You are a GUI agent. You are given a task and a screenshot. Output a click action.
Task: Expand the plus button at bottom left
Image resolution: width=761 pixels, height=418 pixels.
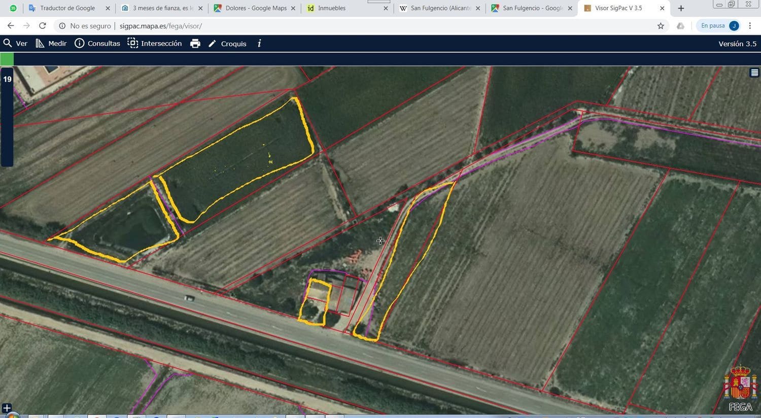(7, 408)
